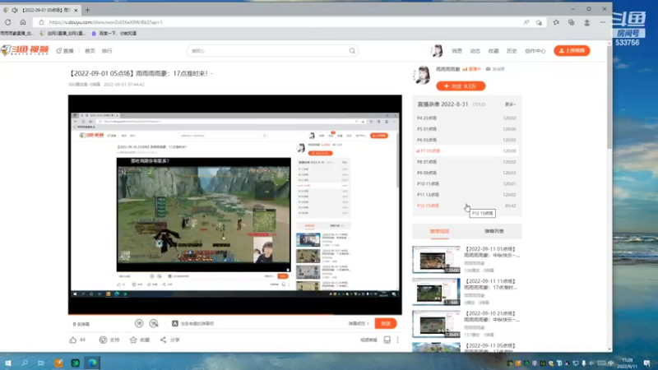
Task: Open thumbnail of 2022-09-10 21点场 video
Action: 436,324
